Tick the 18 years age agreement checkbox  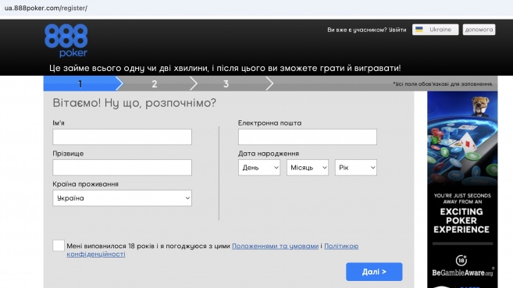[x=59, y=245]
